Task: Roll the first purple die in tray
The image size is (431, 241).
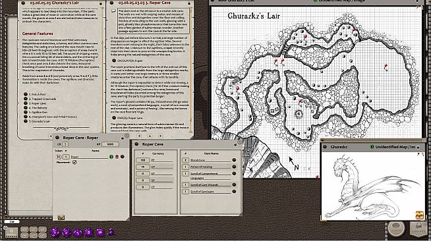Action: pos(55,232)
